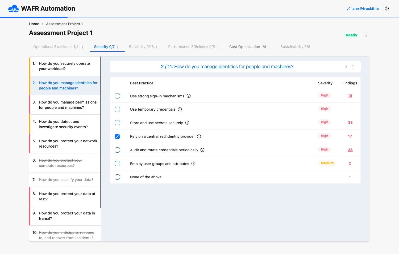The image size is (399, 254).
Task: Switch to the Cost Optimization tab
Action: tap(247, 47)
